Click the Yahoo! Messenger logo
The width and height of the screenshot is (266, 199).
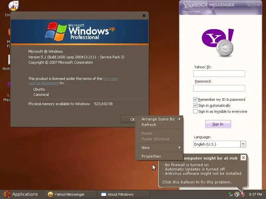(218, 42)
